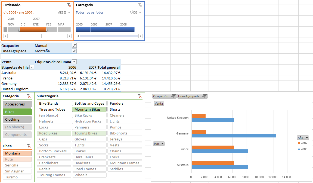Select the Clothing category button

click(17, 119)
